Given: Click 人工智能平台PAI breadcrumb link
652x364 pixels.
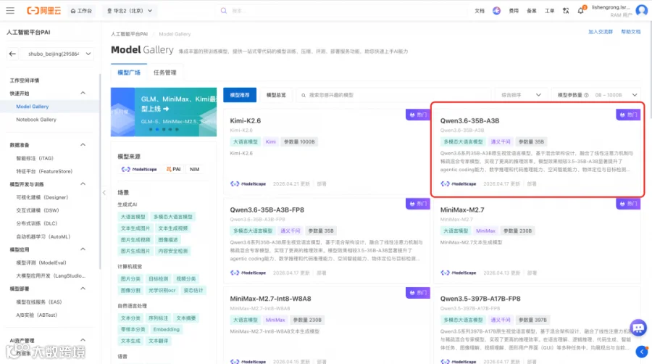Looking at the screenshot, I should [130, 34].
